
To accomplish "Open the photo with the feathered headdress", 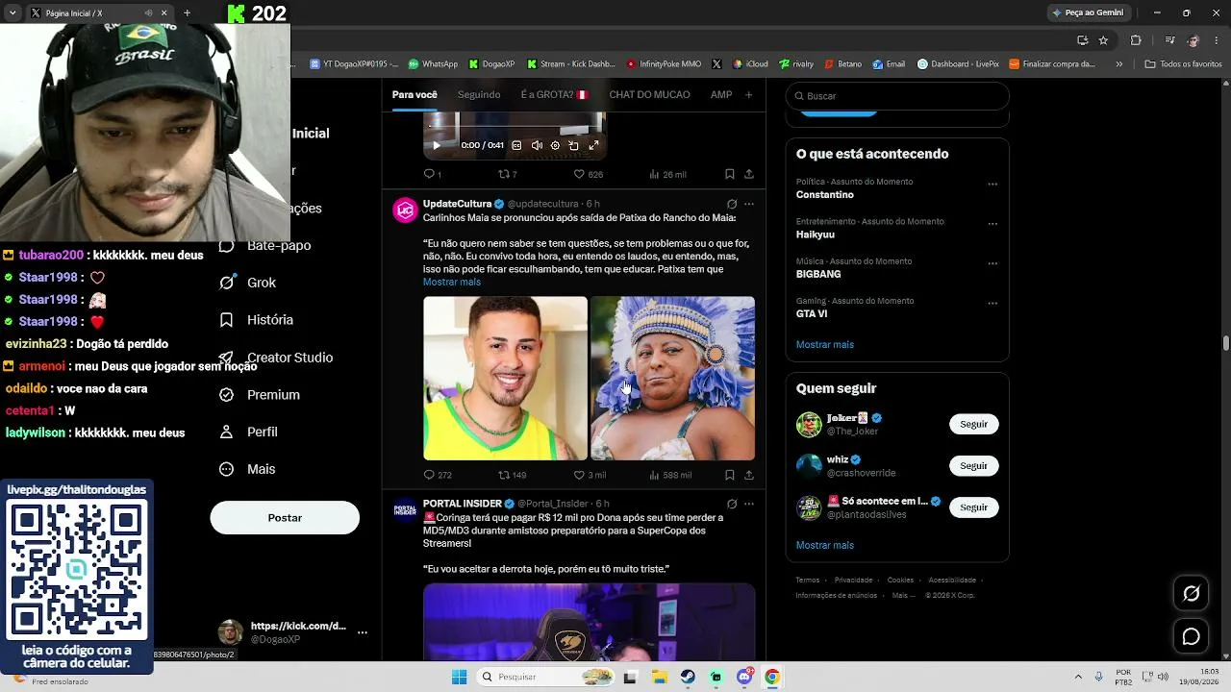I will (x=673, y=378).
